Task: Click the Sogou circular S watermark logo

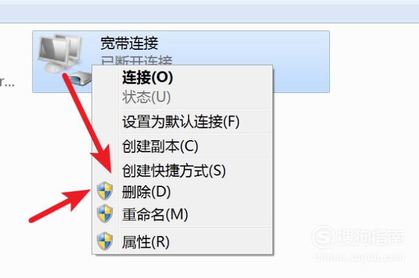Action: click(323, 237)
